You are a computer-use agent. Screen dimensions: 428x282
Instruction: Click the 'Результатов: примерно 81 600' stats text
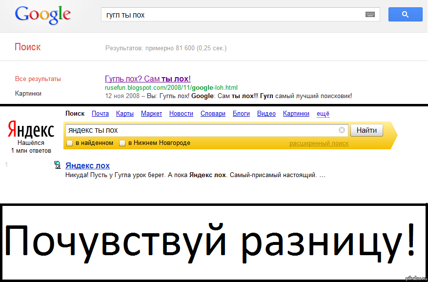coord(166,48)
